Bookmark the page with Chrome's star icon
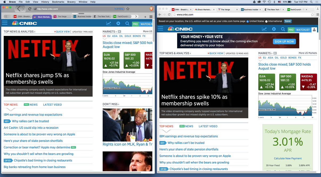The width and height of the screenshot is (321, 177). (x=312, y=15)
